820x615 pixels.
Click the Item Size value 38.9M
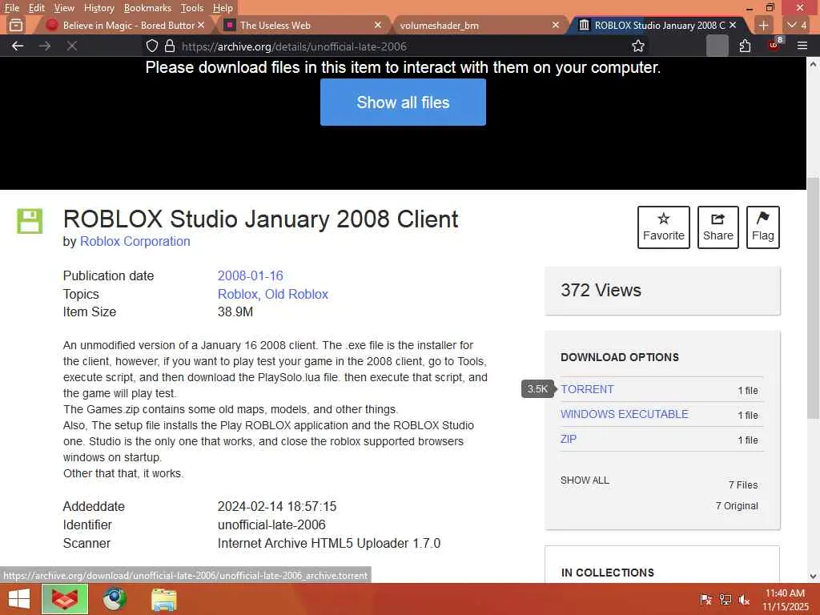[235, 312]
